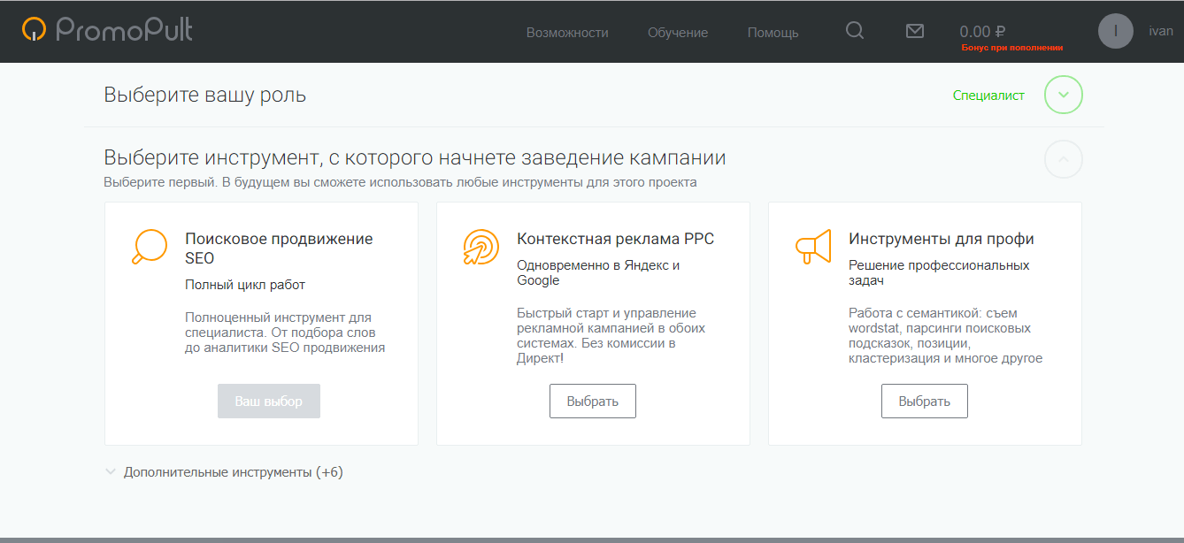Open the Возможности menu
Screen dimensions: 1184x543
click(x=567, y=33)
